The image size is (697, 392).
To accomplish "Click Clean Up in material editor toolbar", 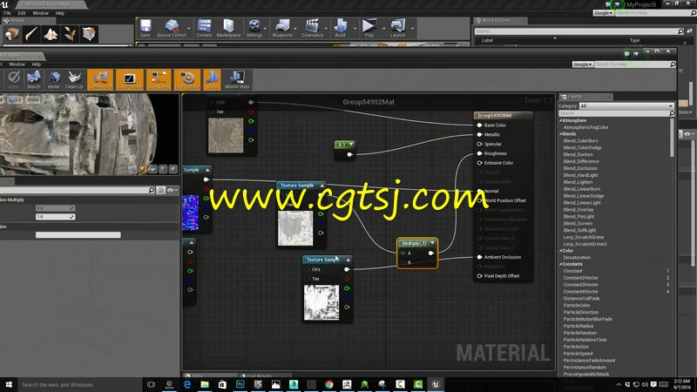I will tap(74, 80).
